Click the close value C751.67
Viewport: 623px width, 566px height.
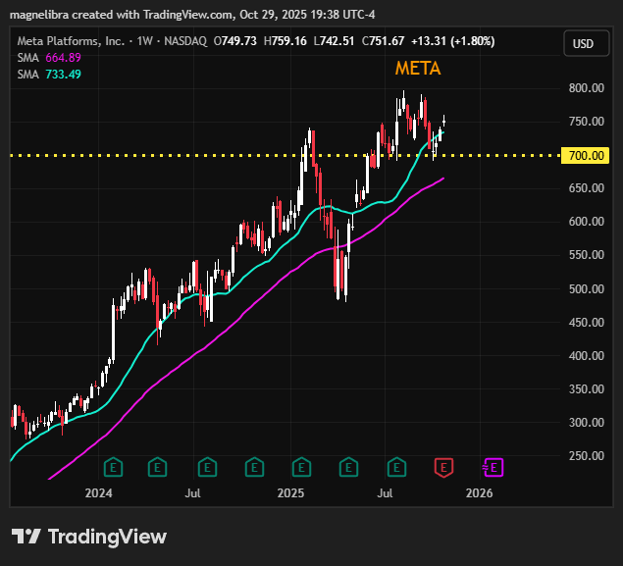[x=383, y=41]
